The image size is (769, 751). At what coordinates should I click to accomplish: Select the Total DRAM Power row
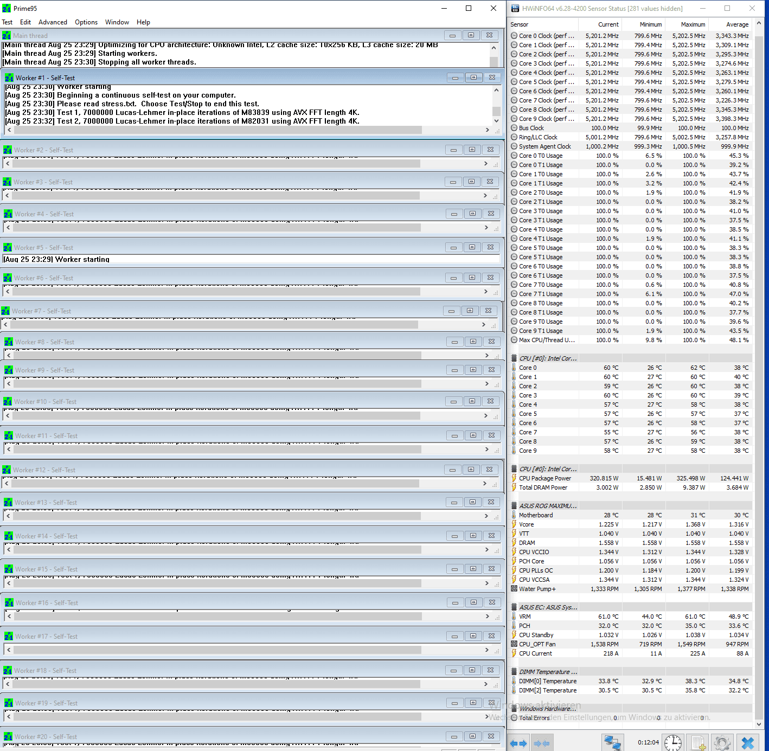(630, 487)
